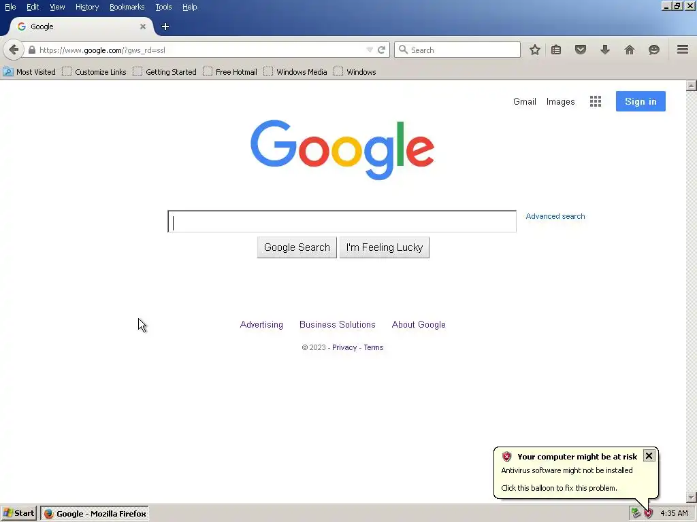
Task: Bookmark this page with the star
Action: (x=535, y=50)
